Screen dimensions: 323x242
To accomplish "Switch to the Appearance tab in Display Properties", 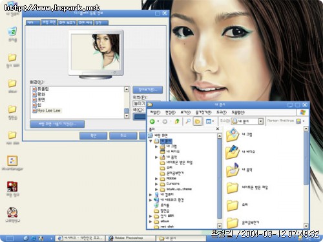I will tap(85, 23).
